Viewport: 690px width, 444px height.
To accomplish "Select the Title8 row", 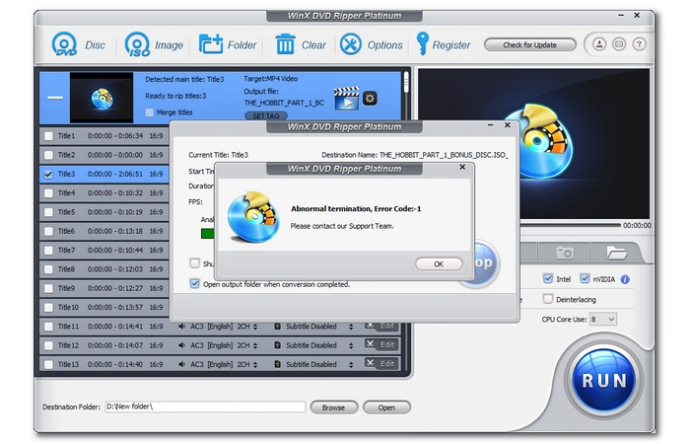I will click(x=104, y=268).
